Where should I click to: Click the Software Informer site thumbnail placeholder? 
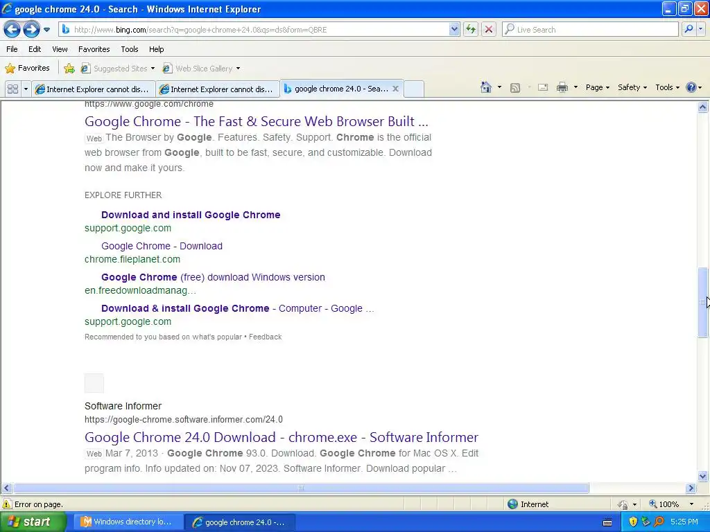pyautogui.click(x=94, y=383)
